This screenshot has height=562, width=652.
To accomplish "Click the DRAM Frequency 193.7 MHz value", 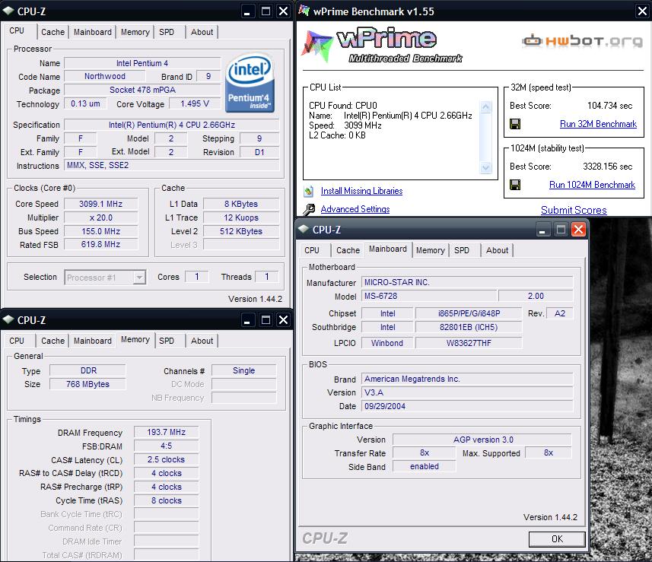I will point(167,432).
